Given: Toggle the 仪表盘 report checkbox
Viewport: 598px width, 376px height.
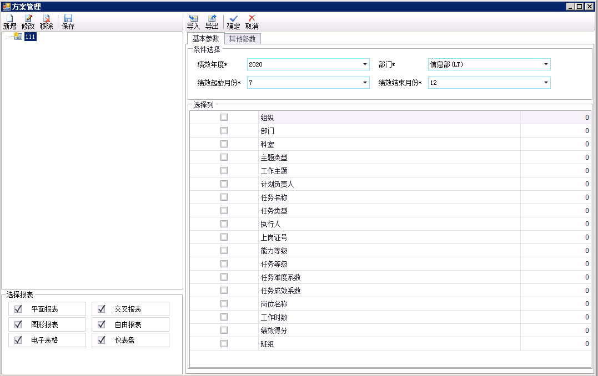Looking at the screenshot, I should 101,340.
